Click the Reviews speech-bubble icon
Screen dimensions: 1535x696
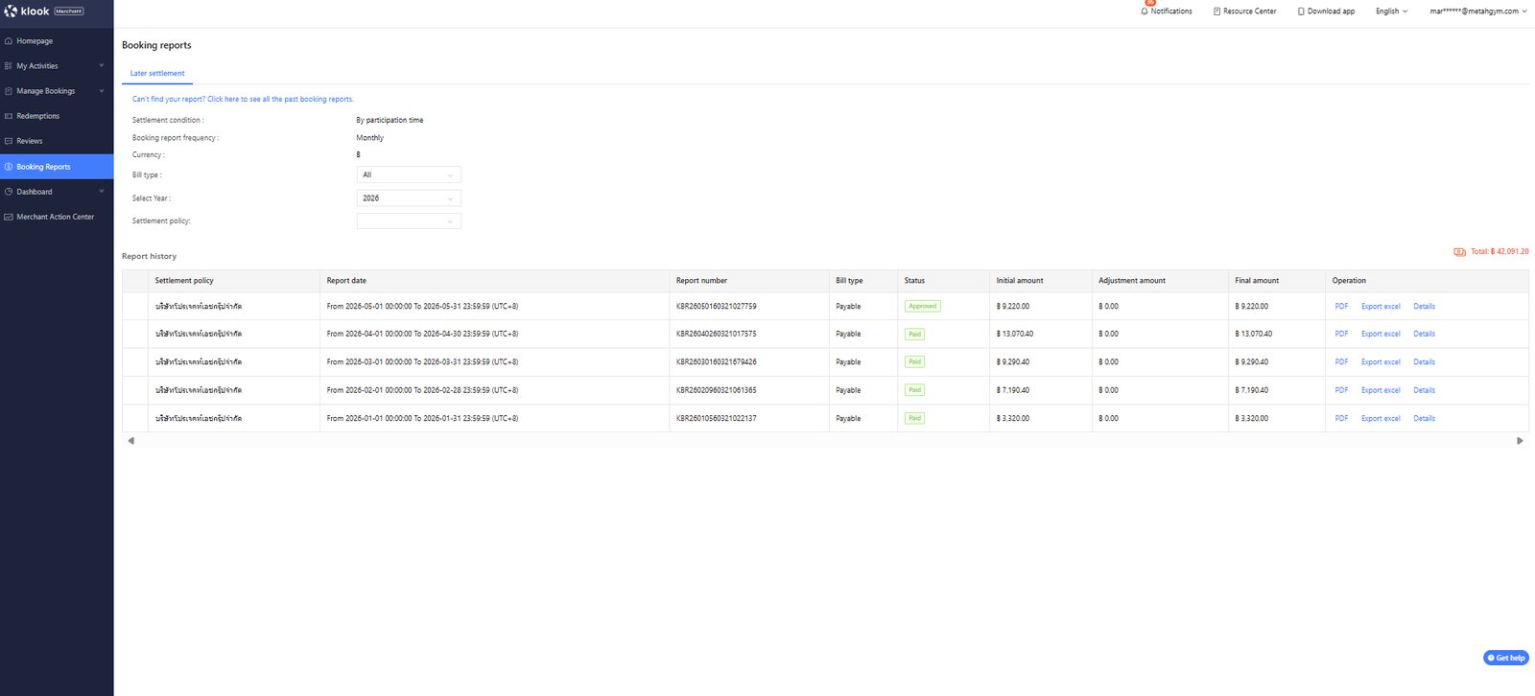tap(9, 141)
